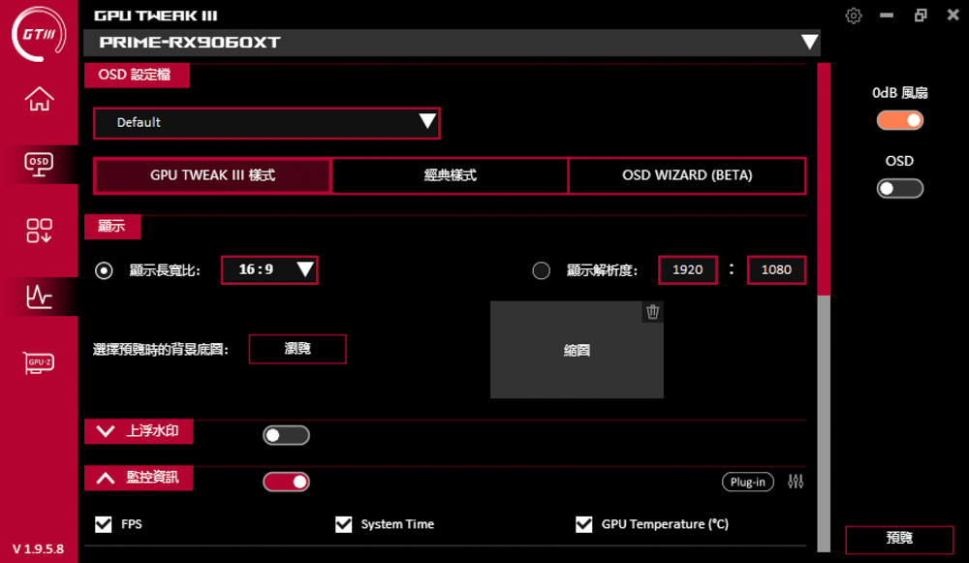Open the Home page in the sidebar

pos(39,98)
